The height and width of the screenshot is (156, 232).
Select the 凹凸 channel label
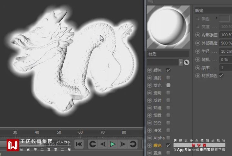tap(157, 123)
